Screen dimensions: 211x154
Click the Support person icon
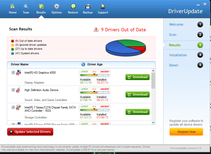coord(103,6)
